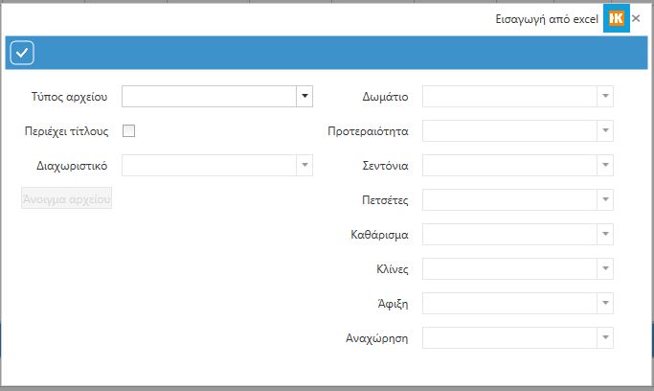Expand the Κλίνες dropdown arrow
This screenshot has height=391, width=654.
(605, 268)
